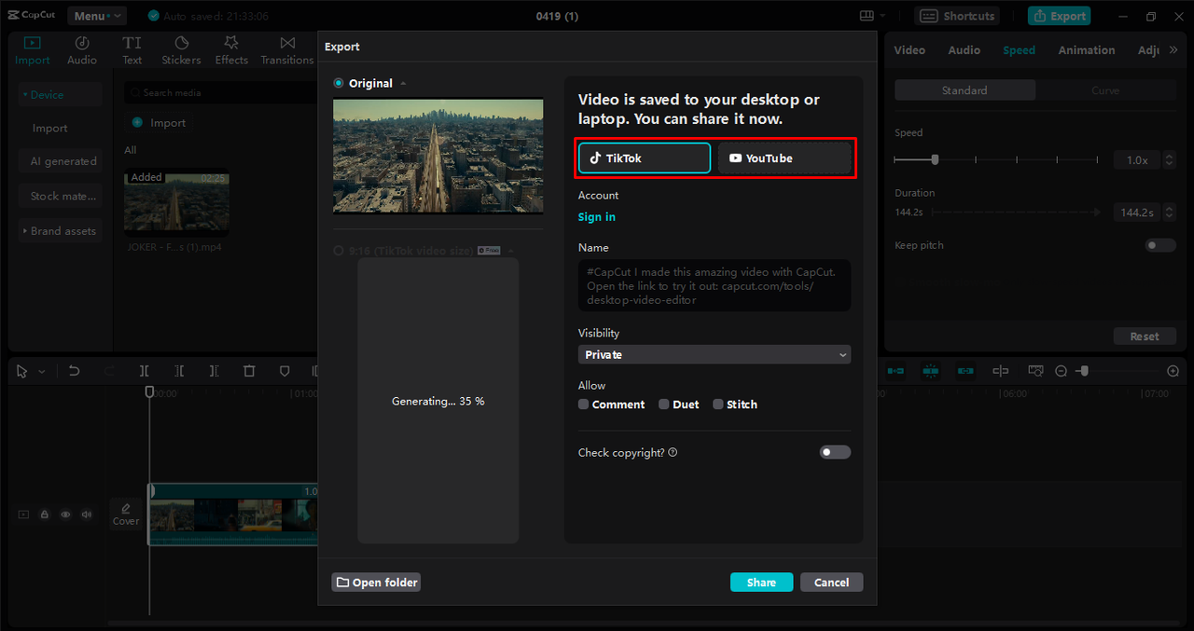The width and height of the screenshot is (1194, 631).
Task: Click the Original video preview thumbnail
Action: pos(438,157)
